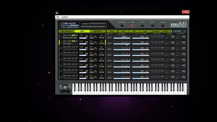Open the MASTER FX tab

98,31
